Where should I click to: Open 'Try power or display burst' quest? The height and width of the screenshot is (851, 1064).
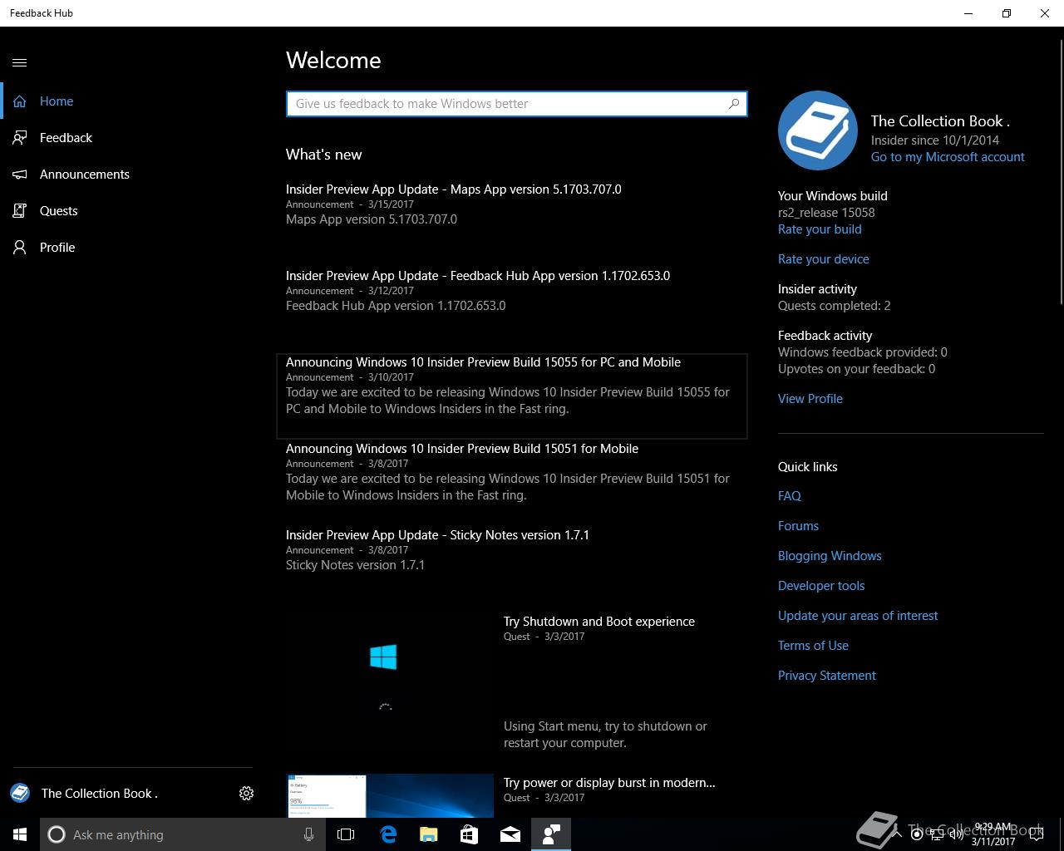[609, 783]
